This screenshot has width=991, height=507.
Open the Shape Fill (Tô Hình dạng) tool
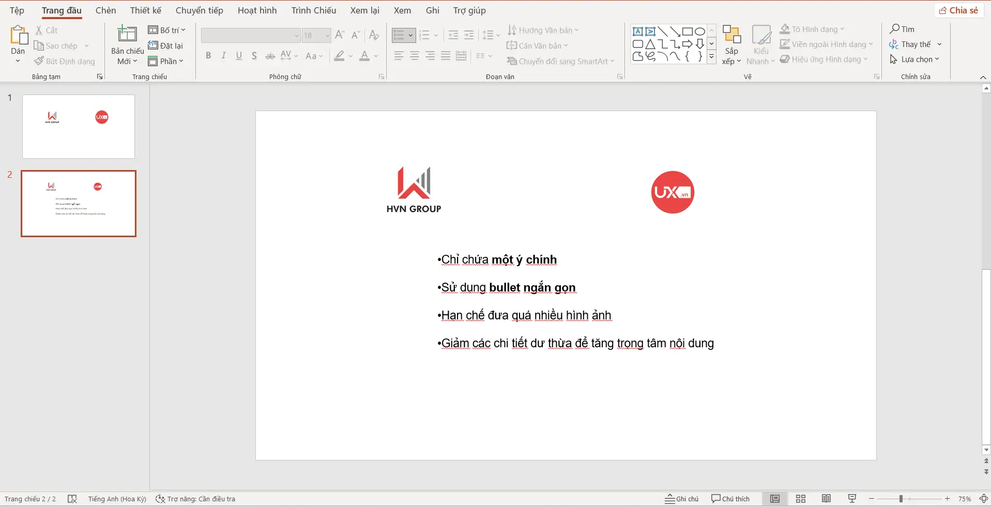click(x=811, y=29)
